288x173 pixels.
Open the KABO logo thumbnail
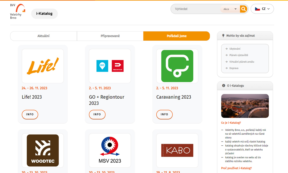177,151
